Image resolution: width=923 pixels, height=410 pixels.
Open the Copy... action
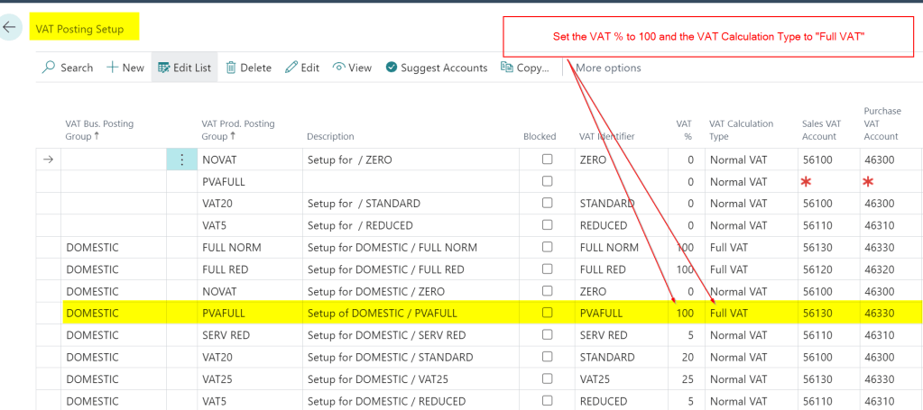pyautogui.click(x=525, y=68)
